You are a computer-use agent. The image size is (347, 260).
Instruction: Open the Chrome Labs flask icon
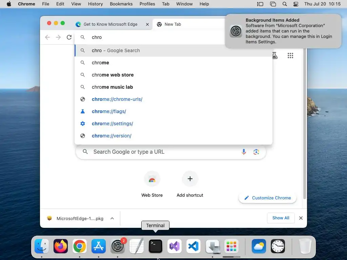click(274, 56)
